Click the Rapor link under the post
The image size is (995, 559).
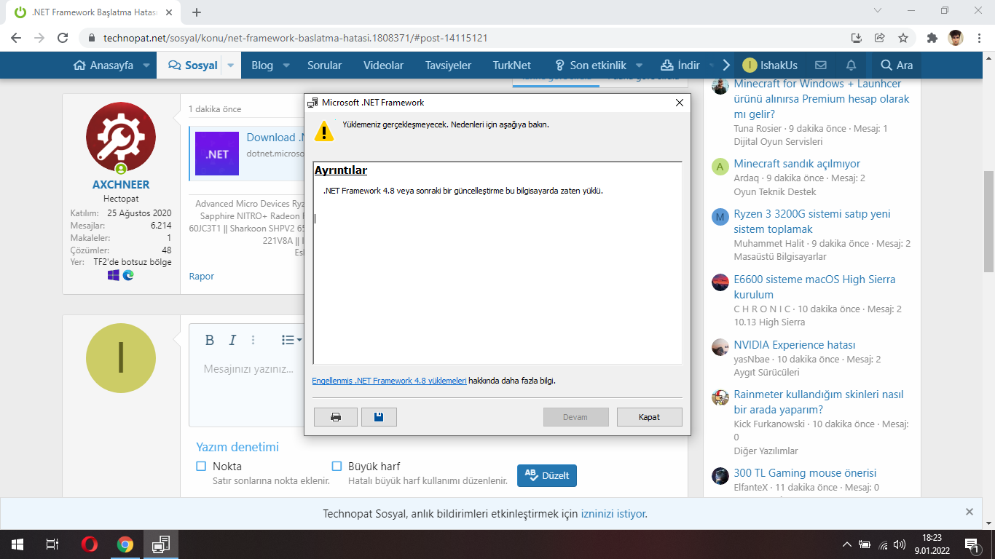click(x=201, y=277)
